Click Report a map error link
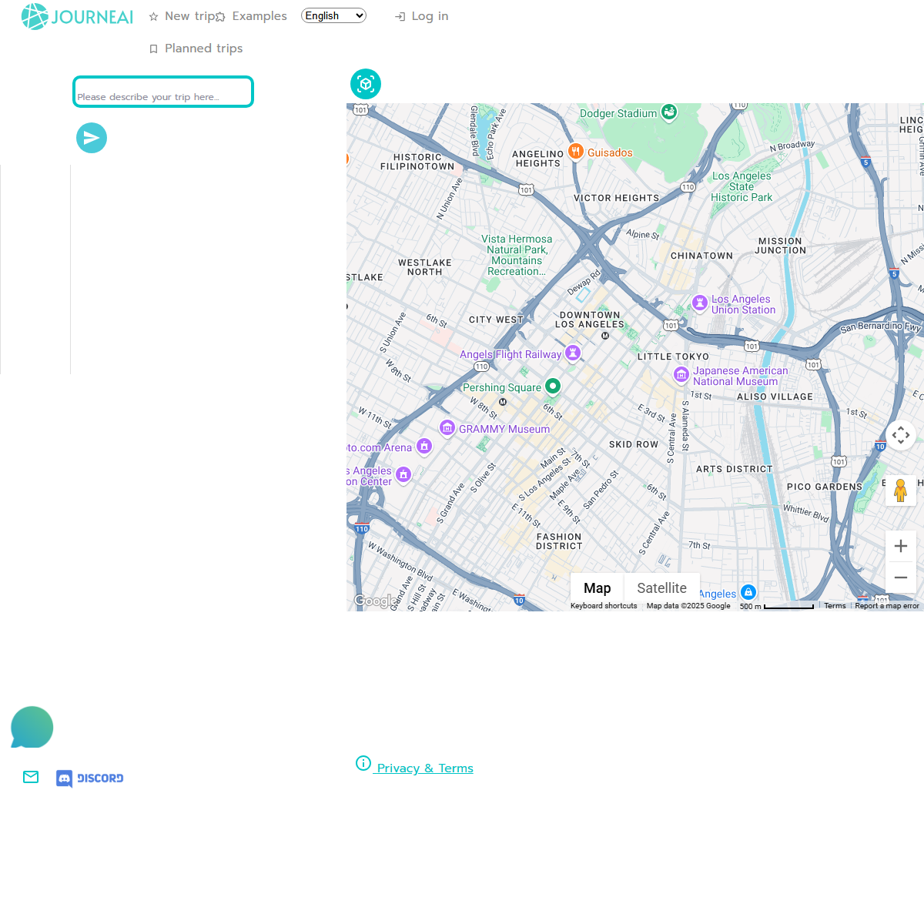924x924 pixels. coord(887,606)
